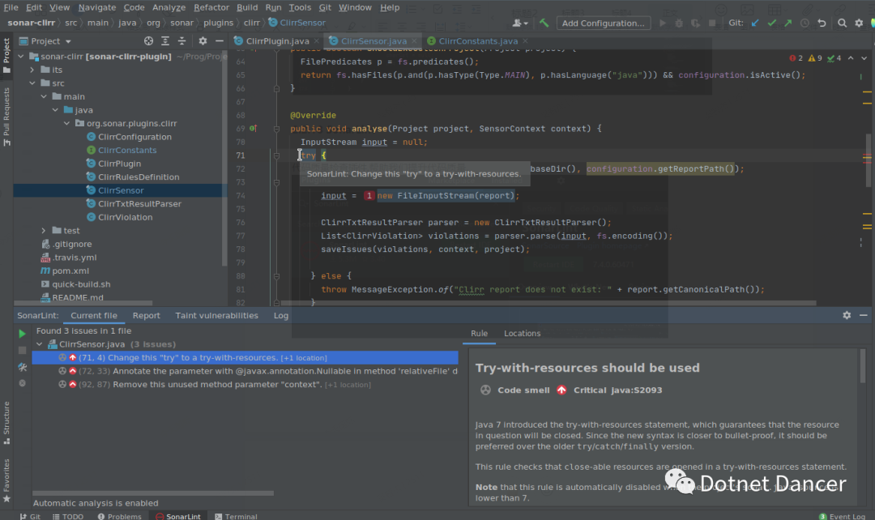This screenshot has width=875, height=520.
Task: Switch to the Taint vulnerabilities tab
Action: coord(216,316)
